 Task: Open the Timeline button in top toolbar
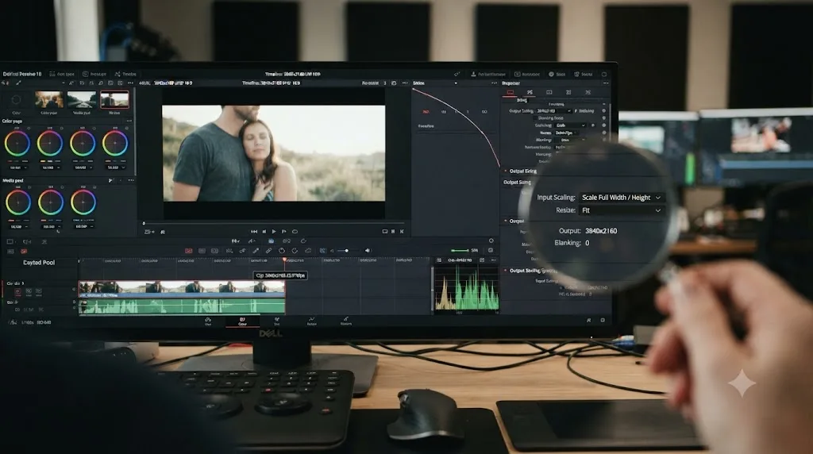click(x=125, y=74)
